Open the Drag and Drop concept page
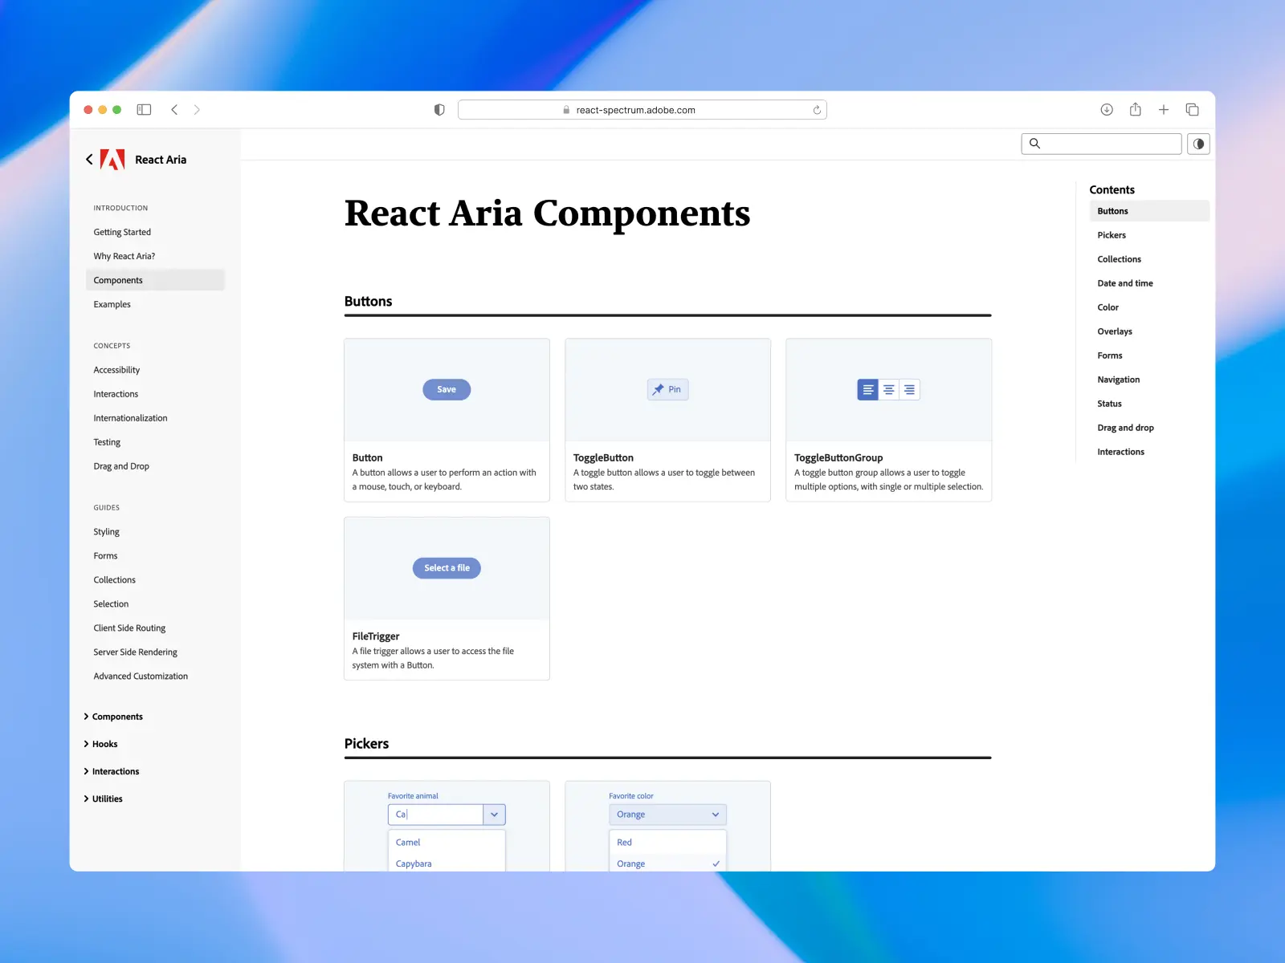Viewport: 1285px width, 963px height. 121,466
